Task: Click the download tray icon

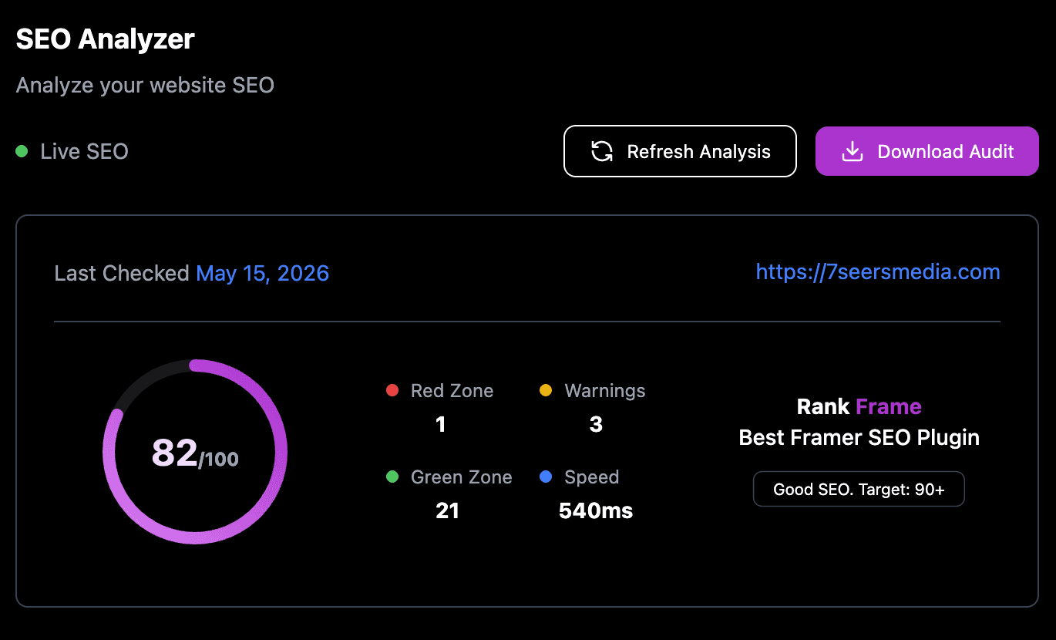Action: 852,151
